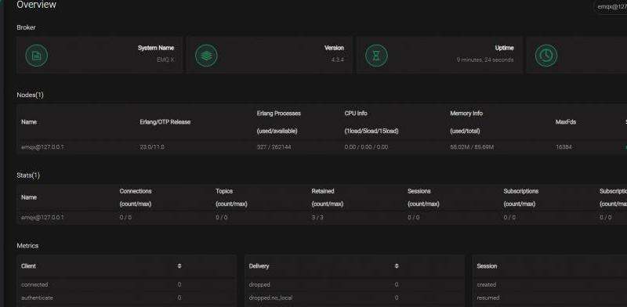The image size is (627, 307).
Task: Click the CPU Info column header
Action: (371, 122)
